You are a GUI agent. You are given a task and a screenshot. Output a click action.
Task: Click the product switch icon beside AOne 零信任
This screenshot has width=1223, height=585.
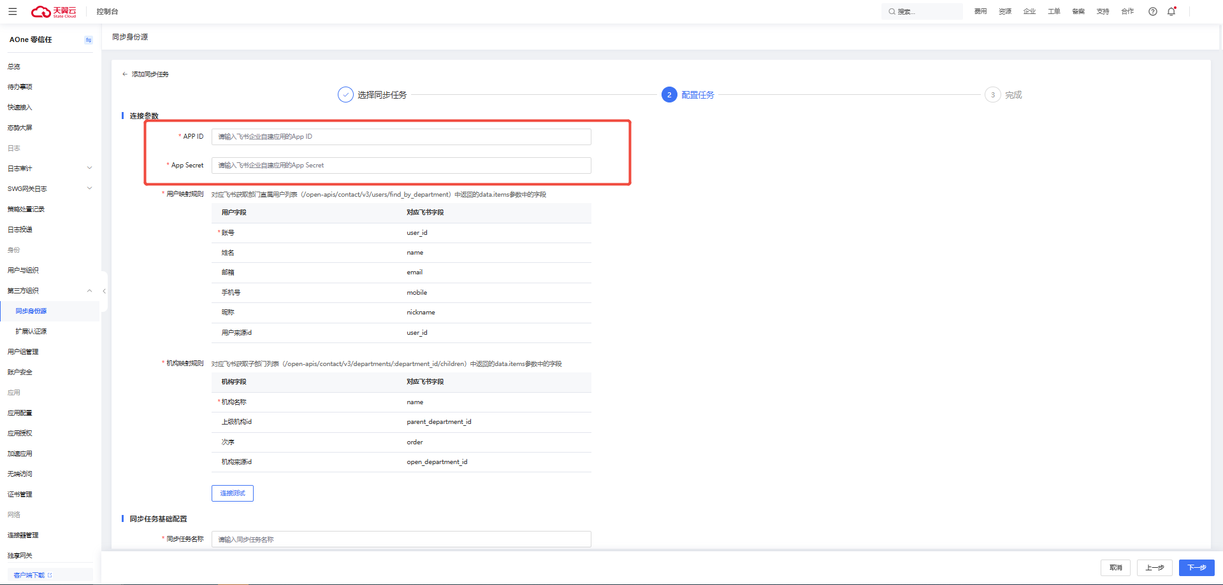click(x=88, y=40)
